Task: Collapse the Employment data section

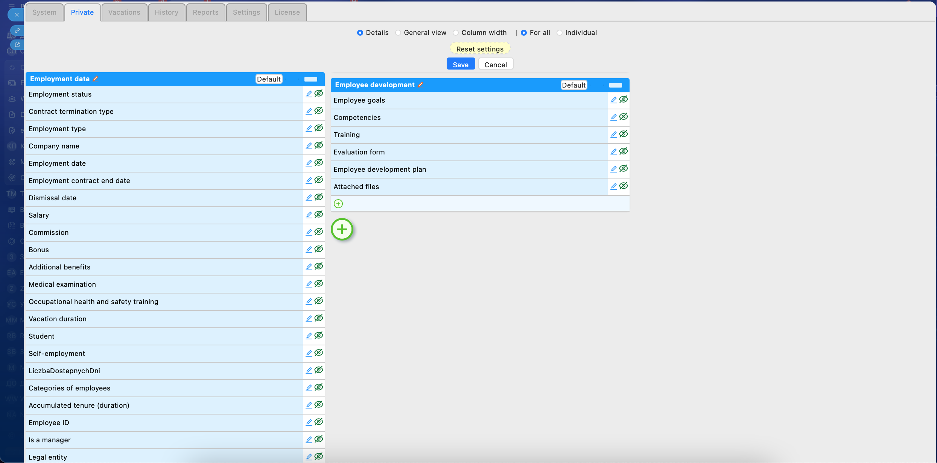Action: coord(311,79)
